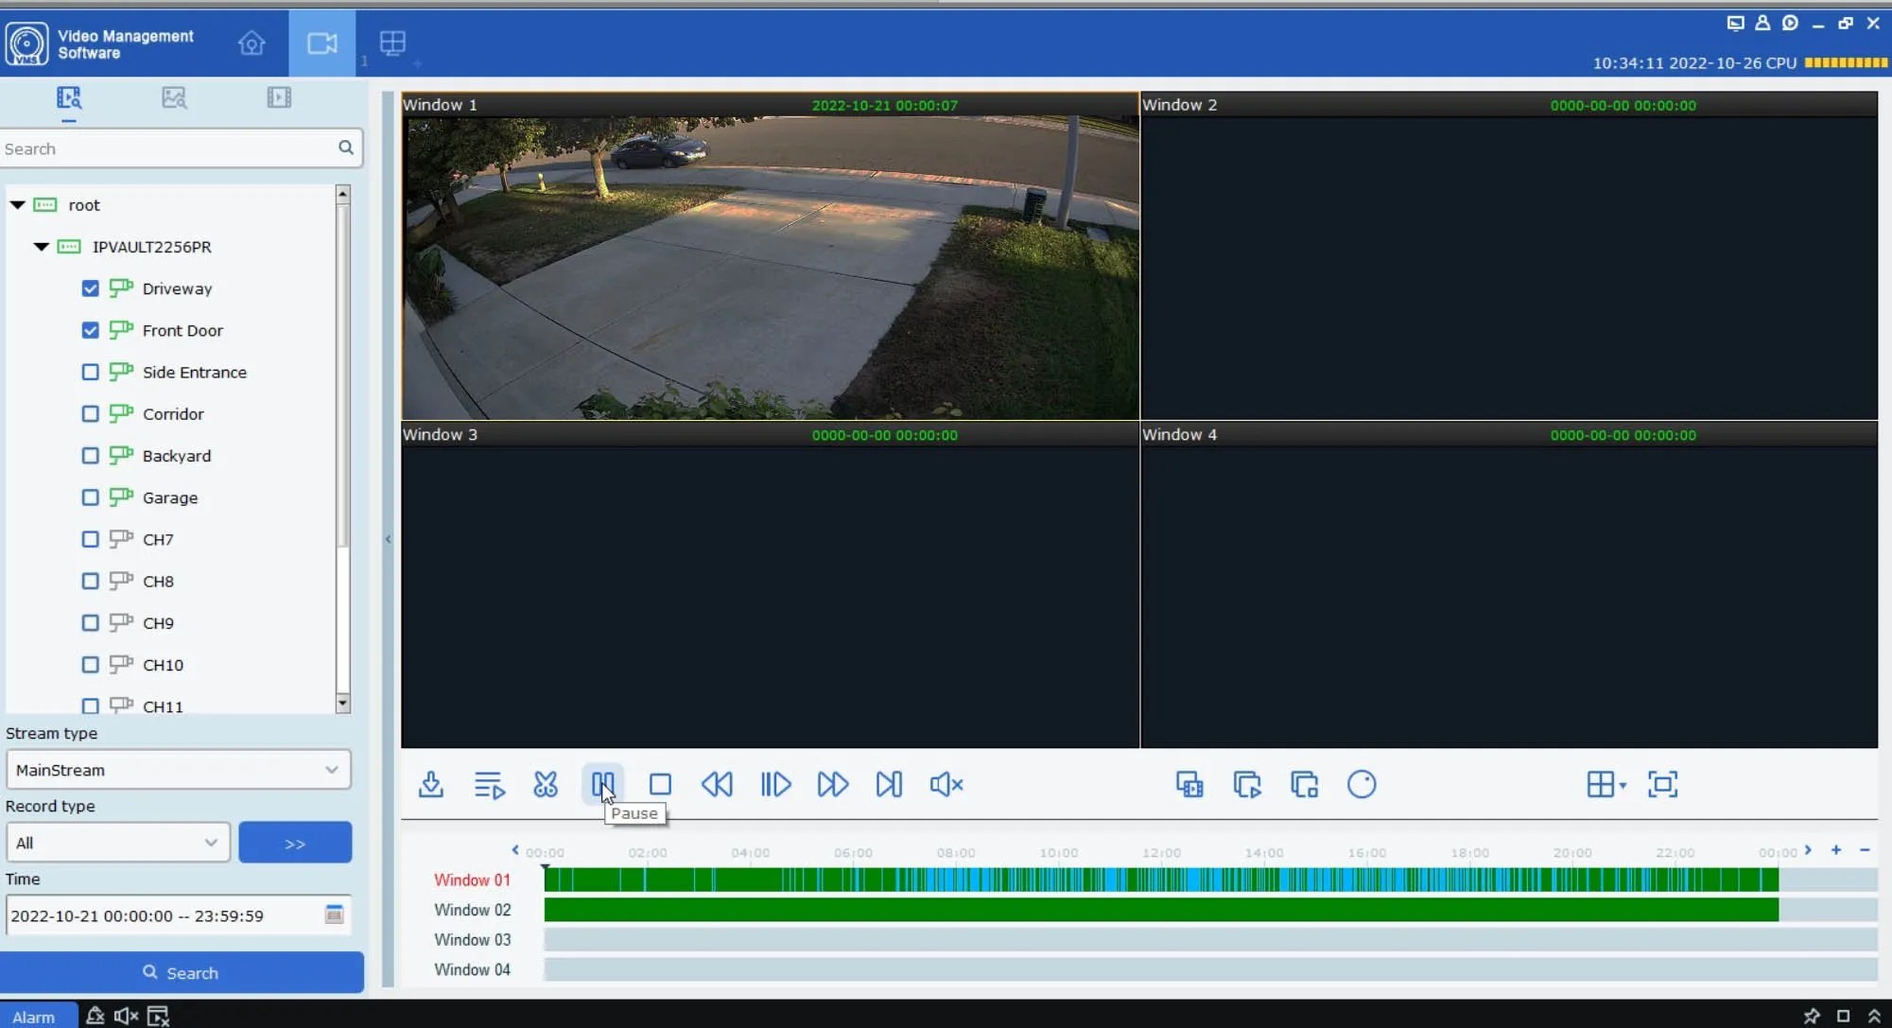This screenshot has width=1892, height=1028.
Task: Enable the Side Entrance camera checkbox
Action: click(x=90, y=372)
